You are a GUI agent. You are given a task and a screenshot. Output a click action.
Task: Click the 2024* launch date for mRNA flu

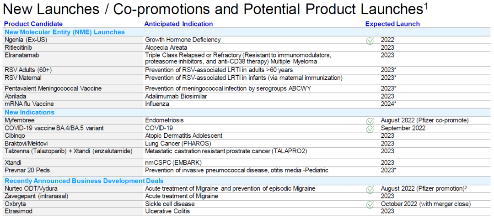pyautogui.click(x=388, y=104)
